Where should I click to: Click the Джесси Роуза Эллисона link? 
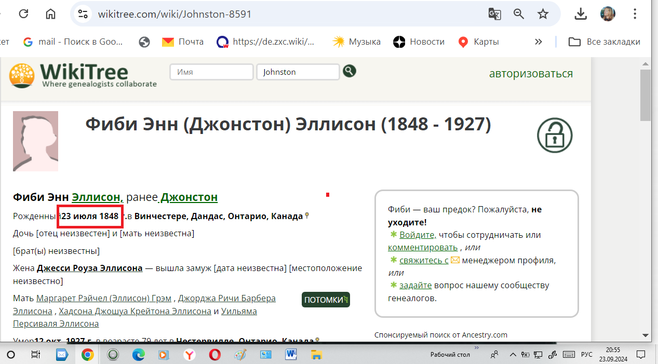point(89,268)
